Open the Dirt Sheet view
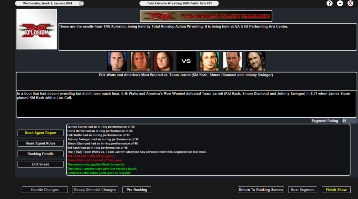Viewport: 358px width, 199px height. (x=41, y=164)
